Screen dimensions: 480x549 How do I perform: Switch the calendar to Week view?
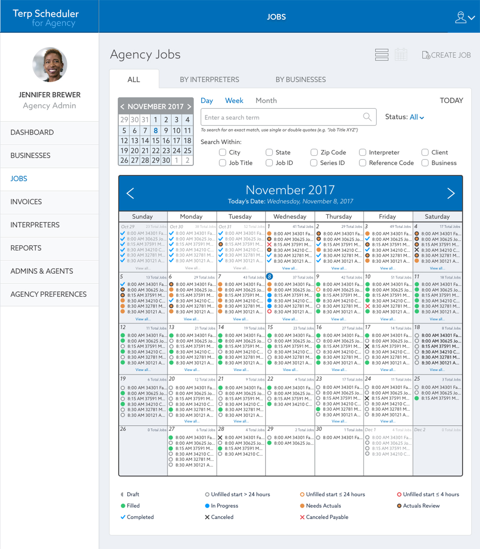click(x=234, y=100)
